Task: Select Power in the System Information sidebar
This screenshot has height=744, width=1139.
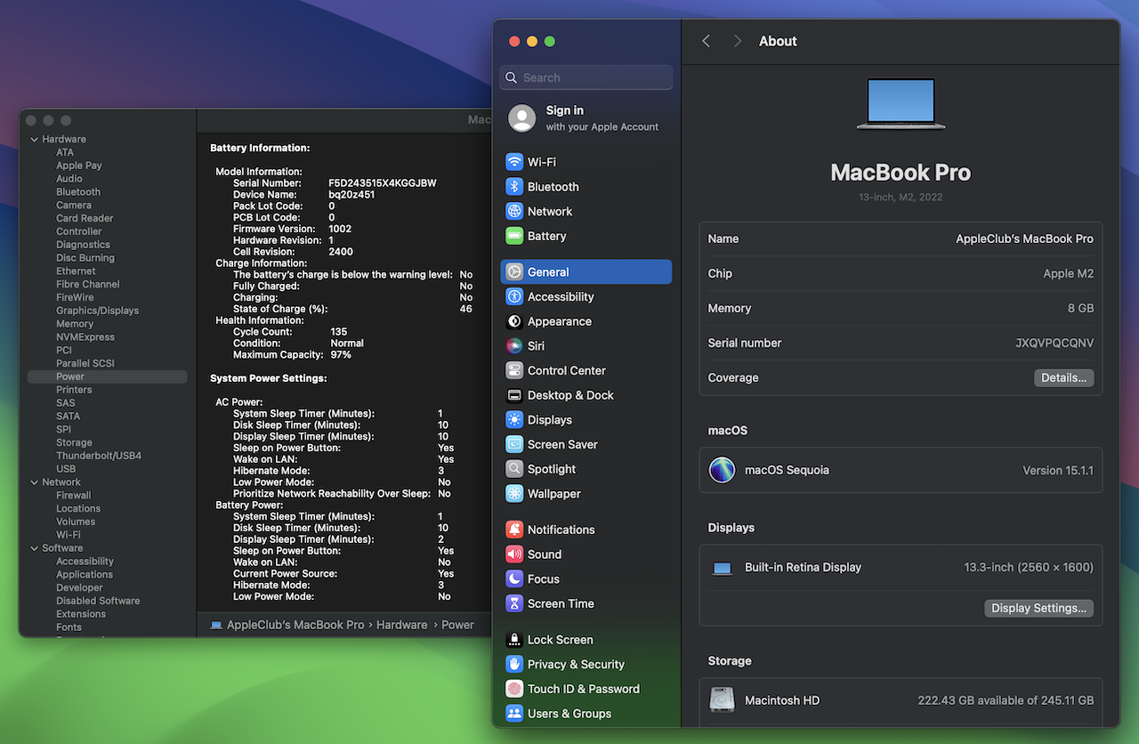Action: click(107, 377)
